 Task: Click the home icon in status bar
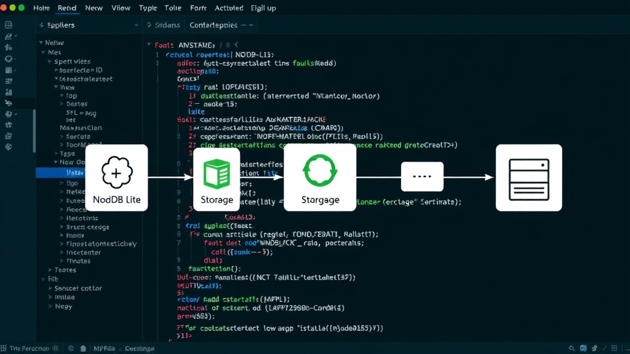pos(83,348)
